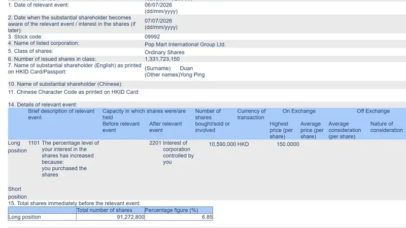Click the 'On Exchange' column group header

point(299,111)
